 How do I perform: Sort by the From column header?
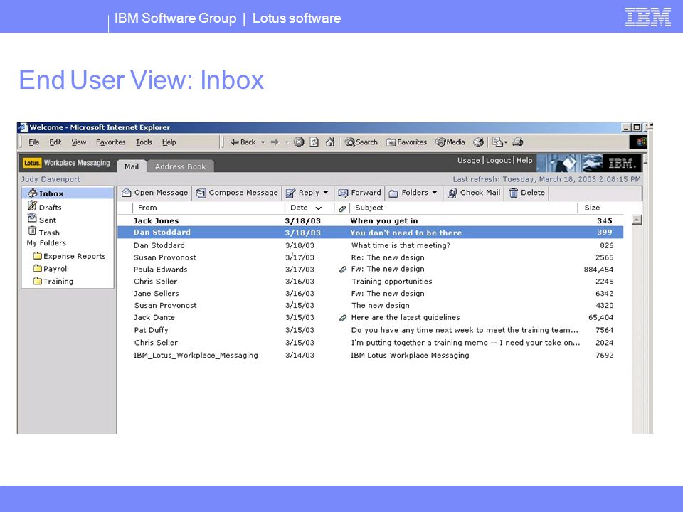147,208
